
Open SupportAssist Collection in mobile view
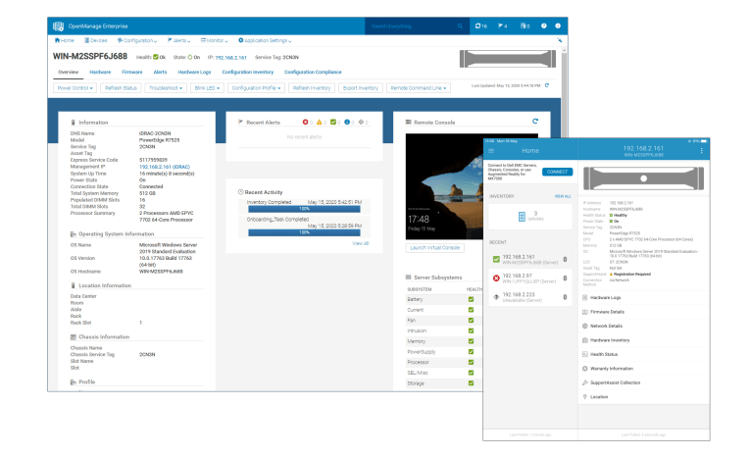643,382
